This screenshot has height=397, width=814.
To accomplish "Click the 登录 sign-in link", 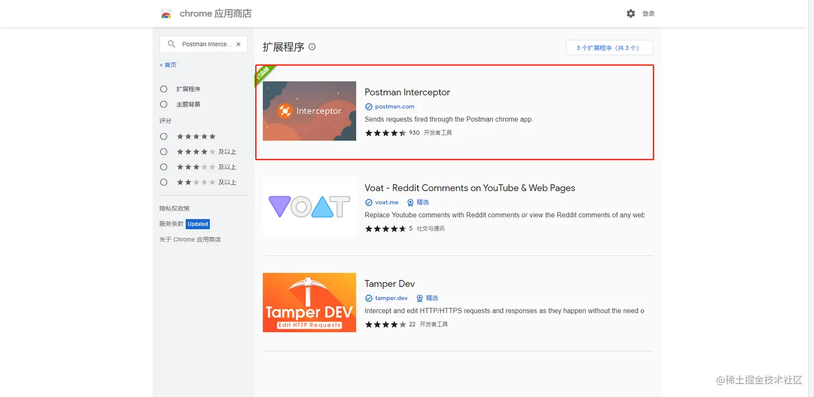I will (648, 13).
